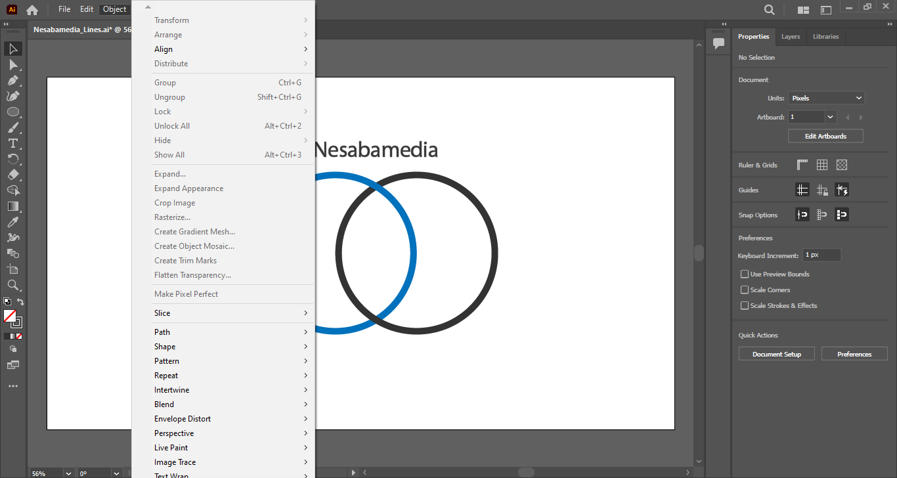897x478 pixels.
Task: Check Scale Strokes & Effects
Action: coord(745,306)
